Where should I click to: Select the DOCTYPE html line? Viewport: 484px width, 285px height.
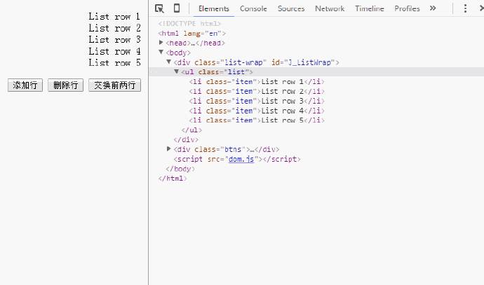pyautogui.click(x=189, y=23)
